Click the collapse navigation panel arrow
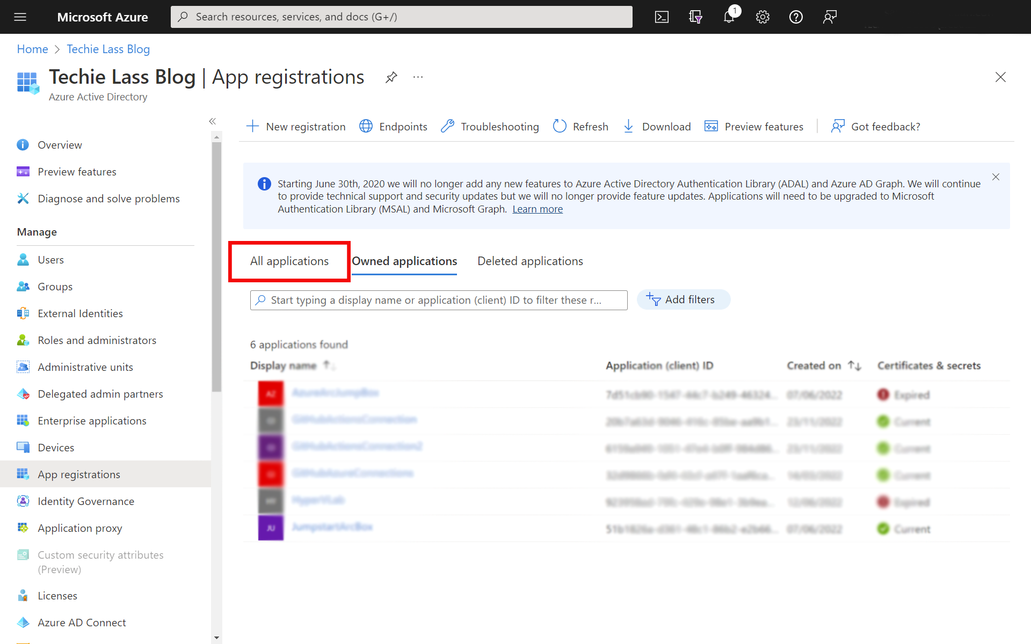This screenshot has height=644, width=1031. [x=212, y=122]
